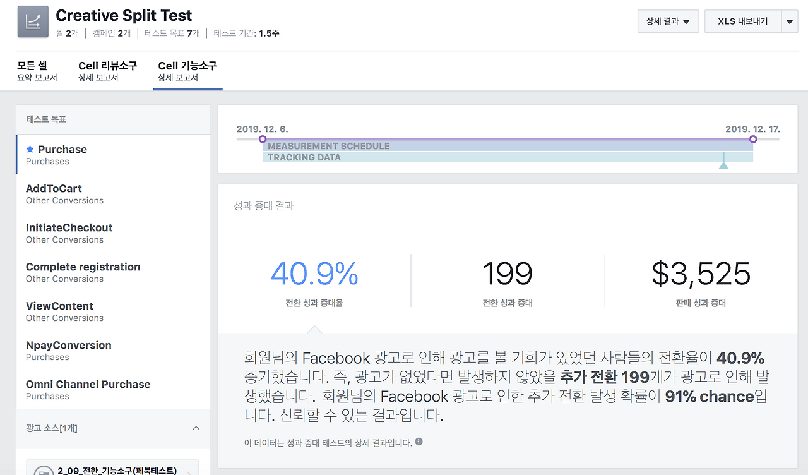Open the 상세 결과 dropdown
The width and height of the screenshot is (808, 475).
click(668, 21)
